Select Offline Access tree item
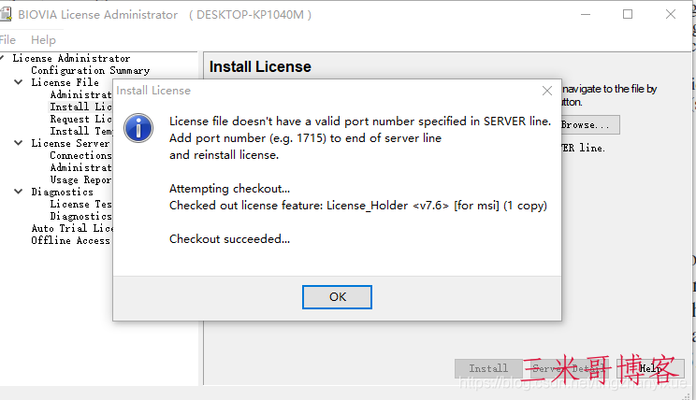 tap(70, 240)
